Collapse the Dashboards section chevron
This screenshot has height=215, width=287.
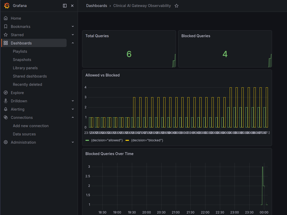(73, 43)
